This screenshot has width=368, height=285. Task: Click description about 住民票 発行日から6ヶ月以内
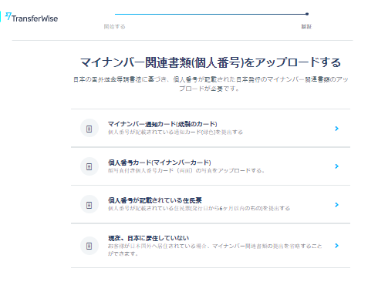[199, 208]
